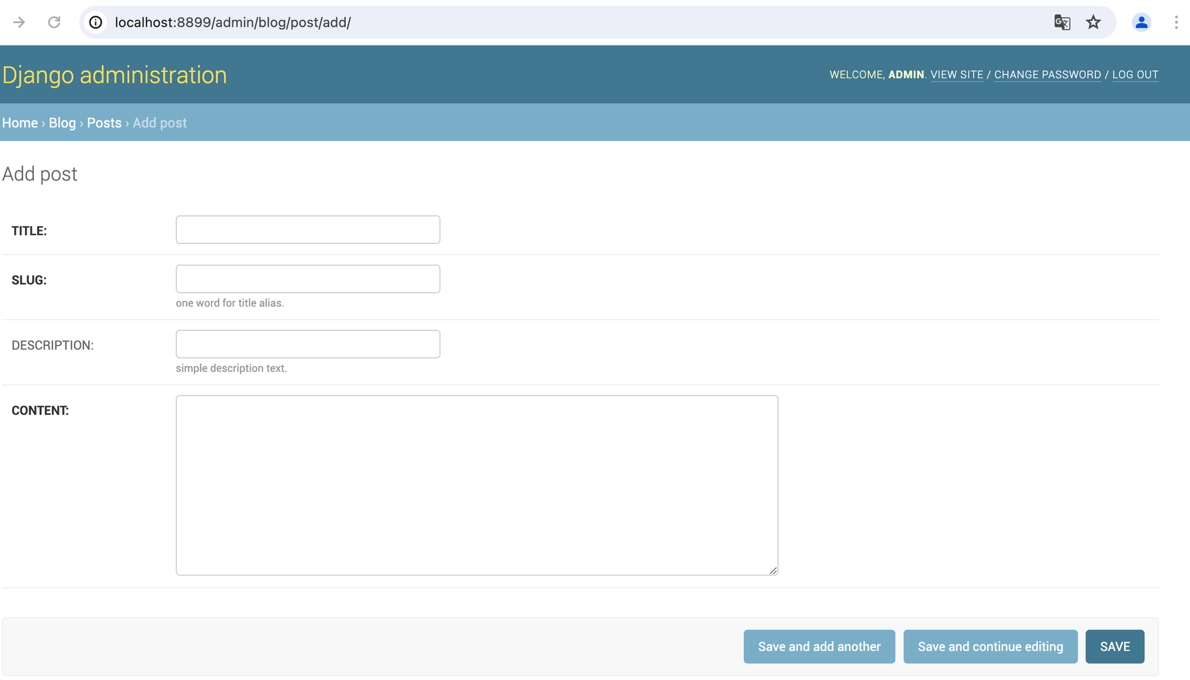Focus the Description input box
The height and width of the screenshot is (680, 1190).
coord(308,344)
